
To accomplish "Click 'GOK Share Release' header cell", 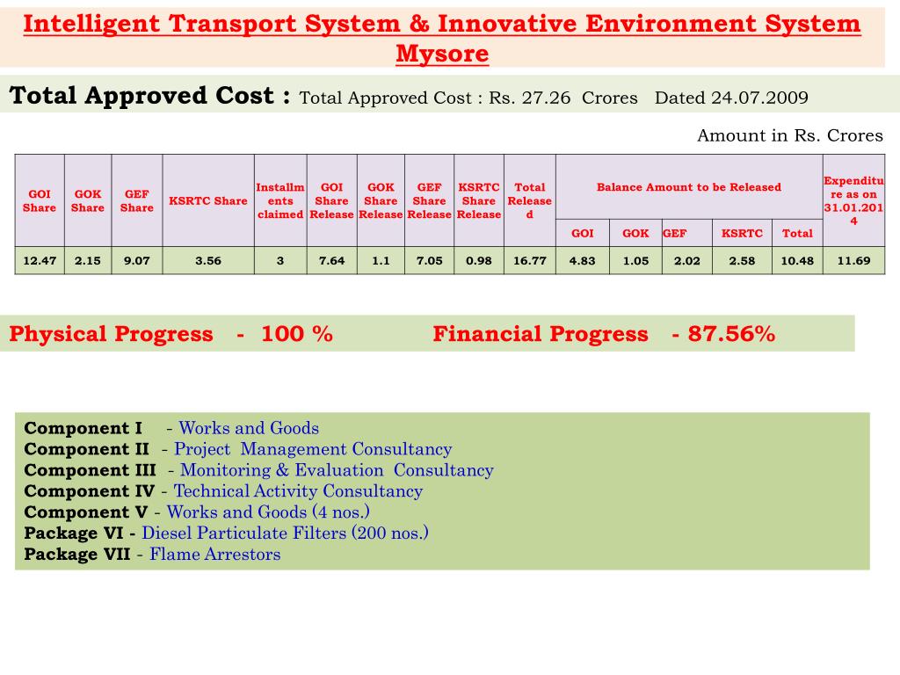I will 381,201.
